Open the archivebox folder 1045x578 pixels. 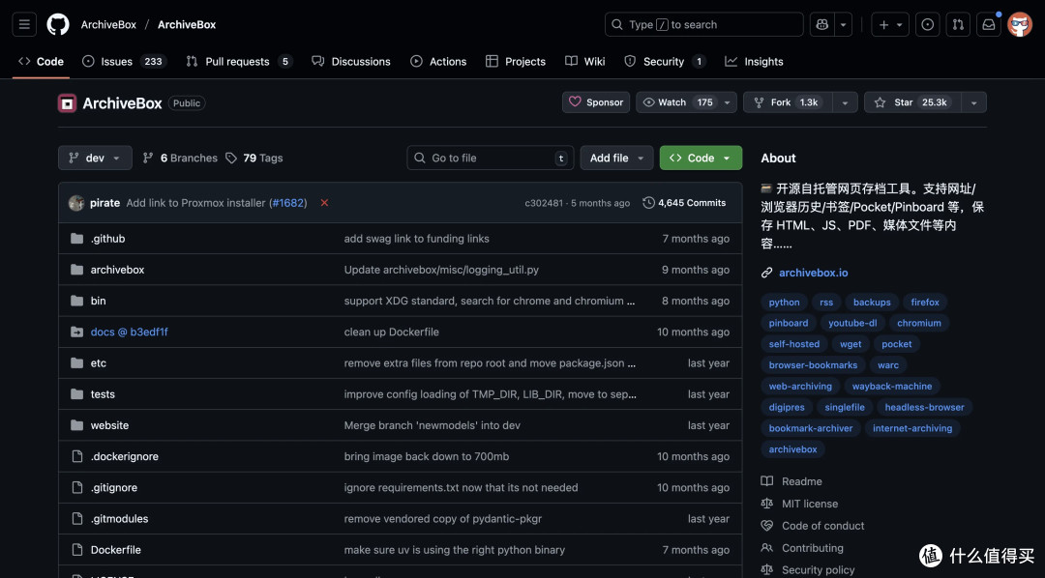(x=117, y=270)
